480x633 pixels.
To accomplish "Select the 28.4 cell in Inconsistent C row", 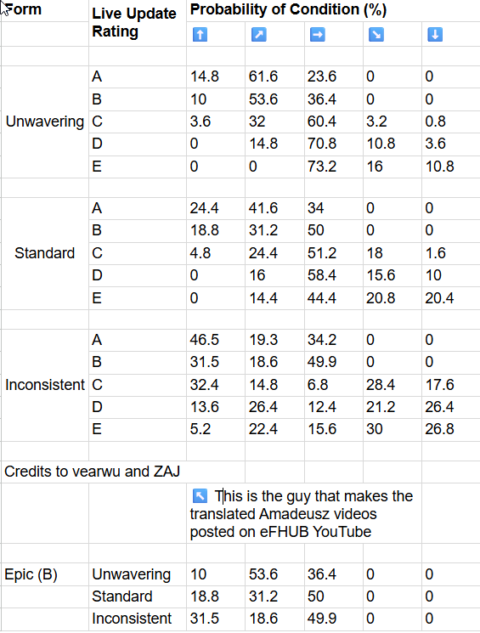I will pos(392,385).
